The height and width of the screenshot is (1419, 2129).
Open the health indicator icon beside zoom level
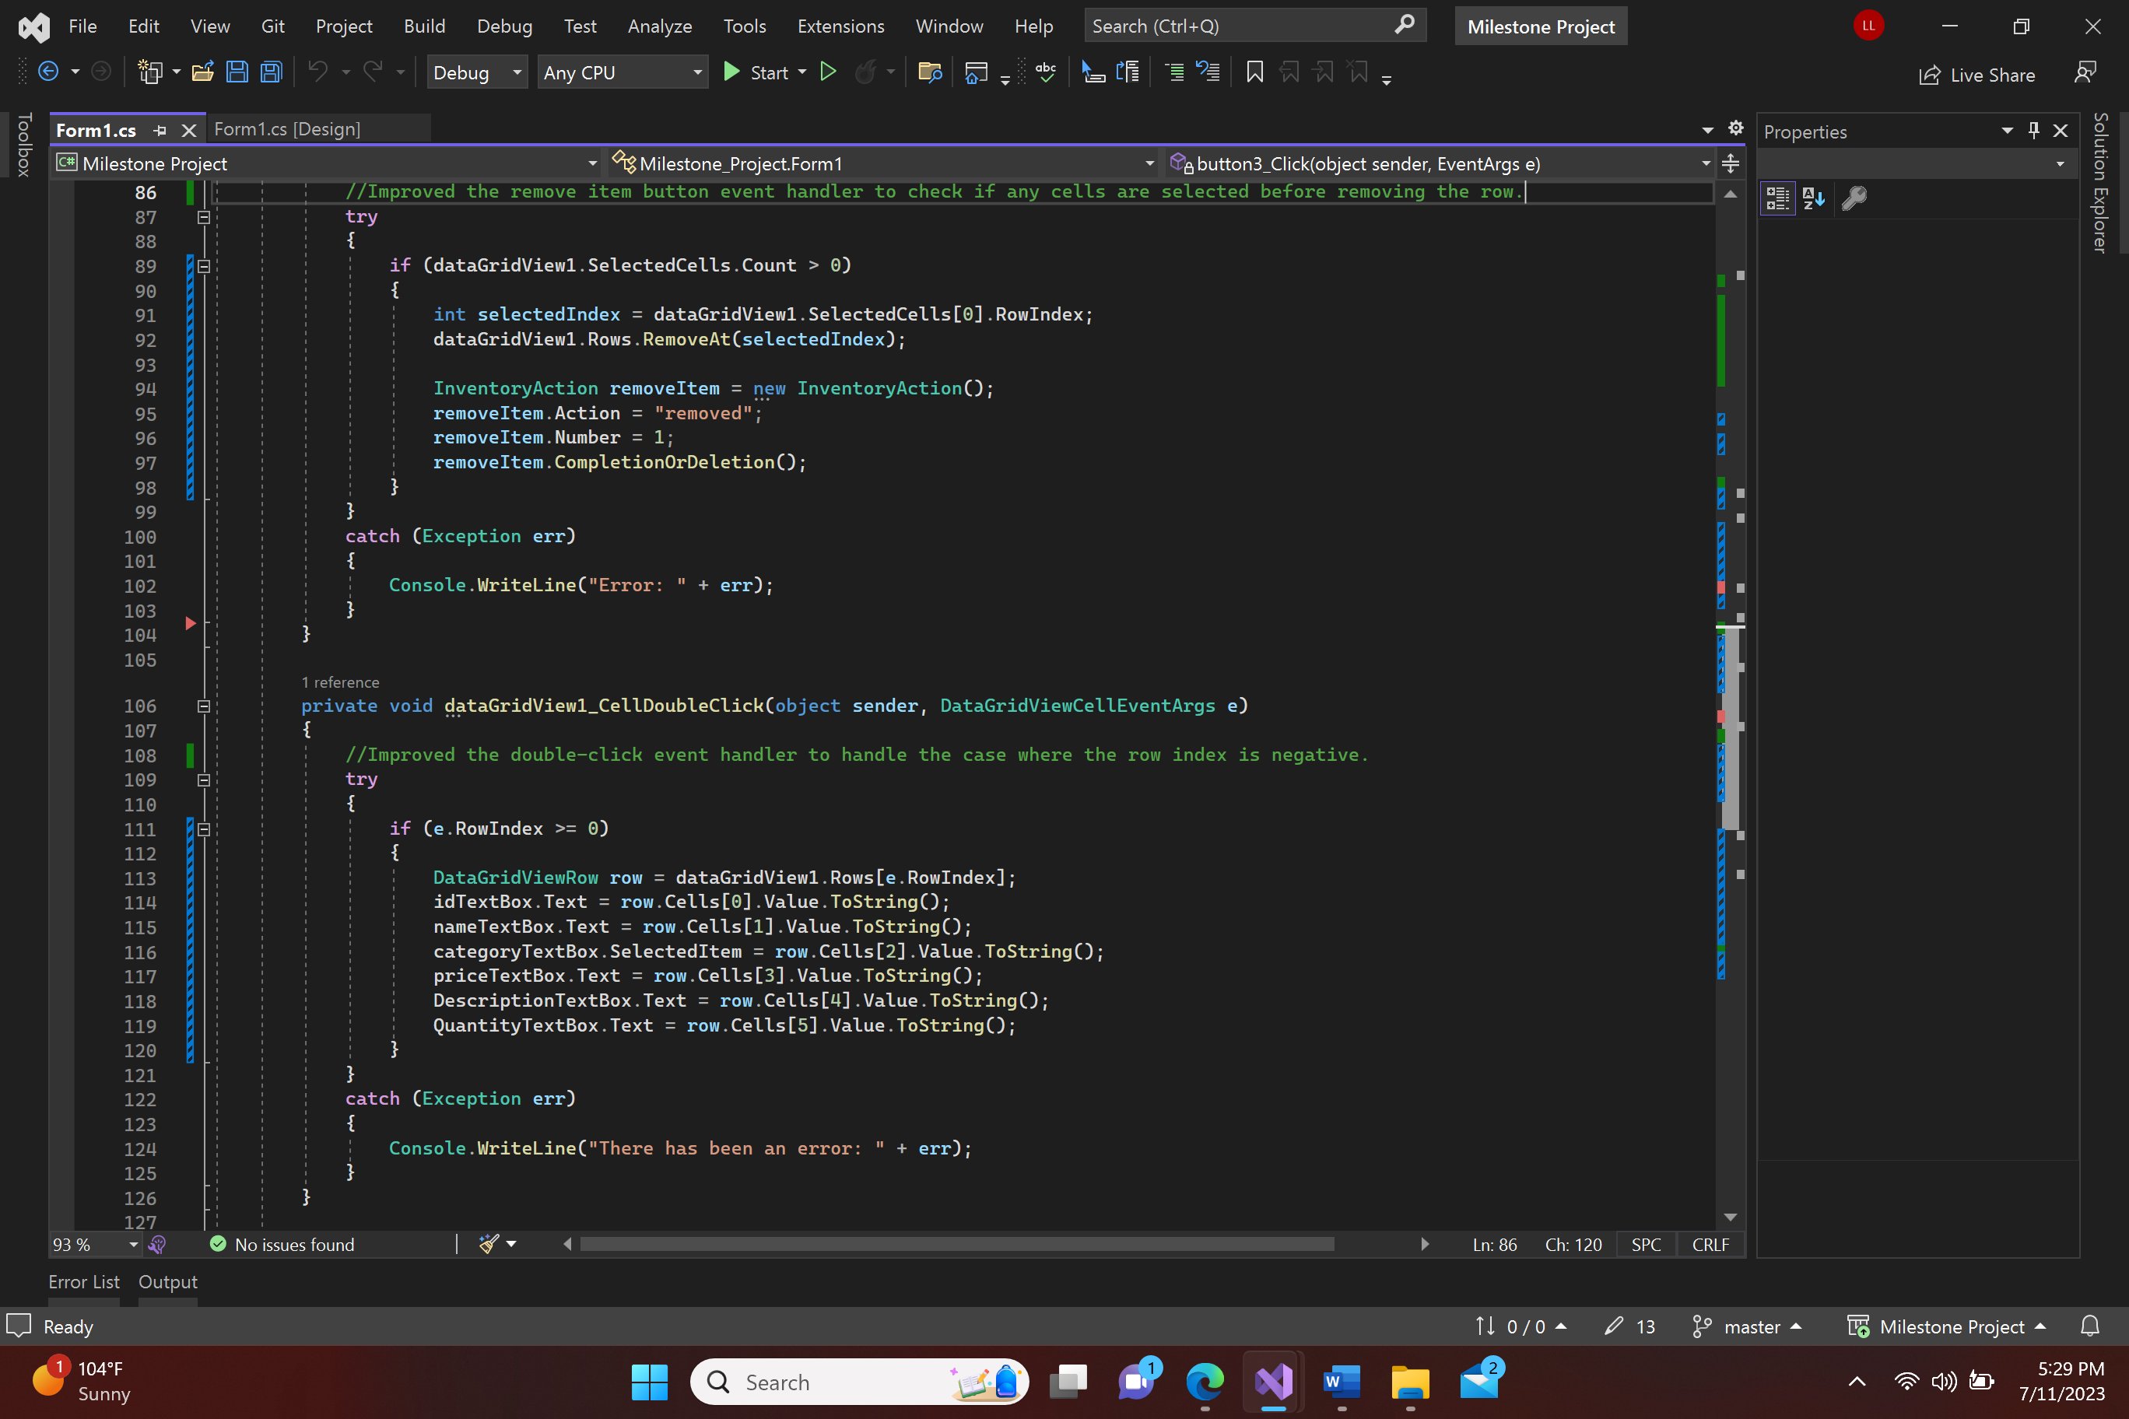(x=156, y=1244)
